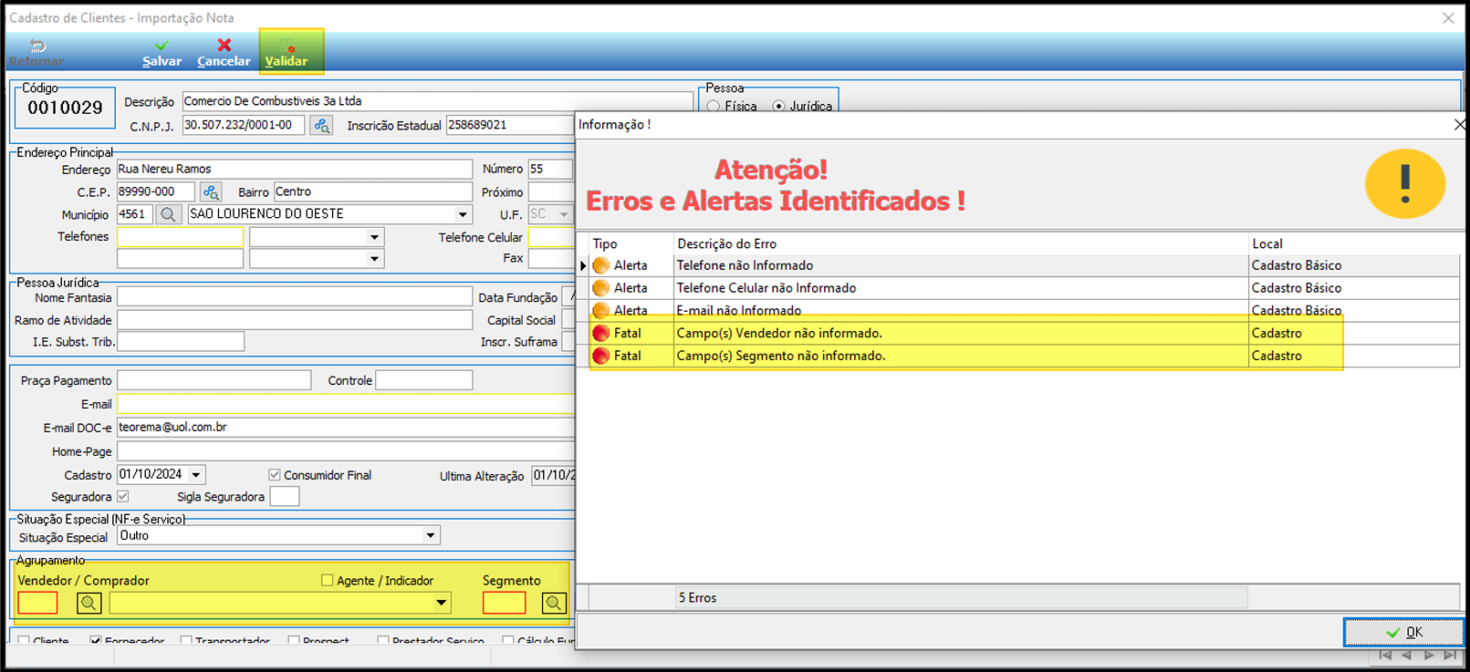Open the first Telefones type dropdown
Viewport: 1470px width, 672px height.
coord(374,237)
